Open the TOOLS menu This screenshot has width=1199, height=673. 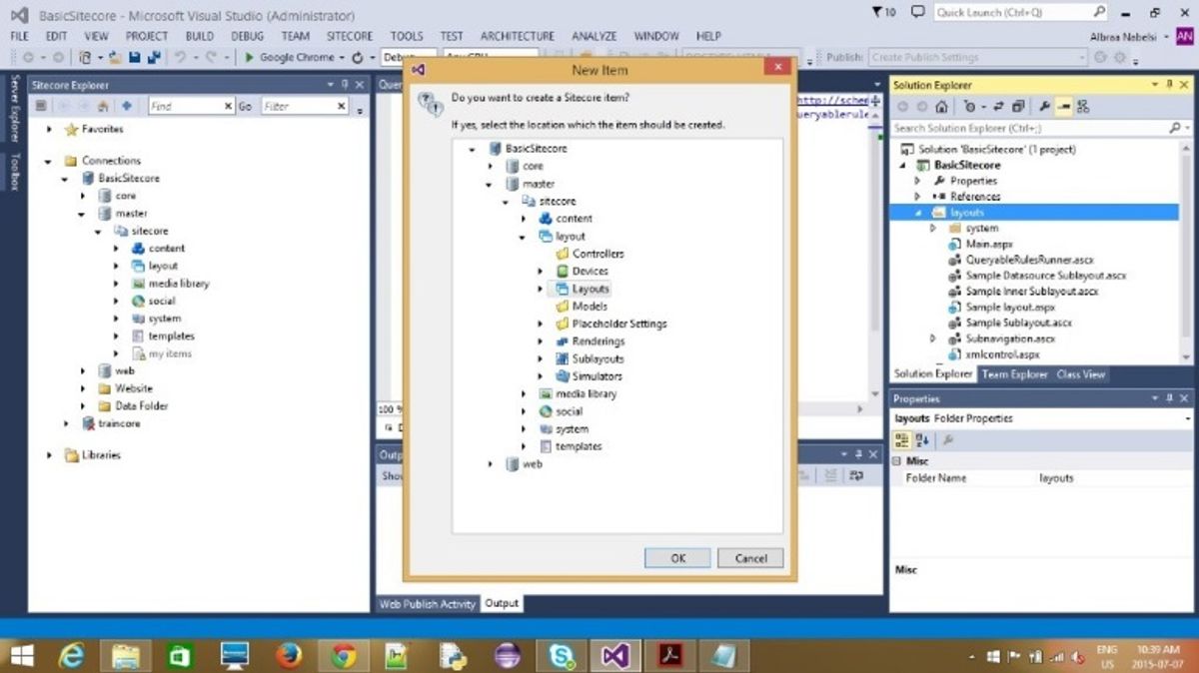(407, 36)
